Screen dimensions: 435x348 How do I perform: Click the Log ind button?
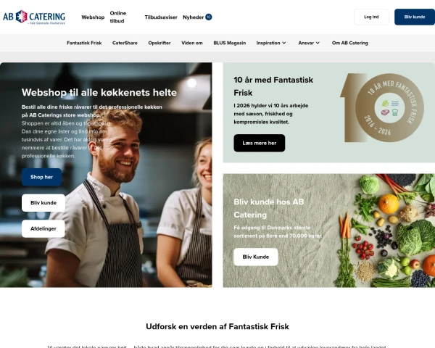click(371, 17)
